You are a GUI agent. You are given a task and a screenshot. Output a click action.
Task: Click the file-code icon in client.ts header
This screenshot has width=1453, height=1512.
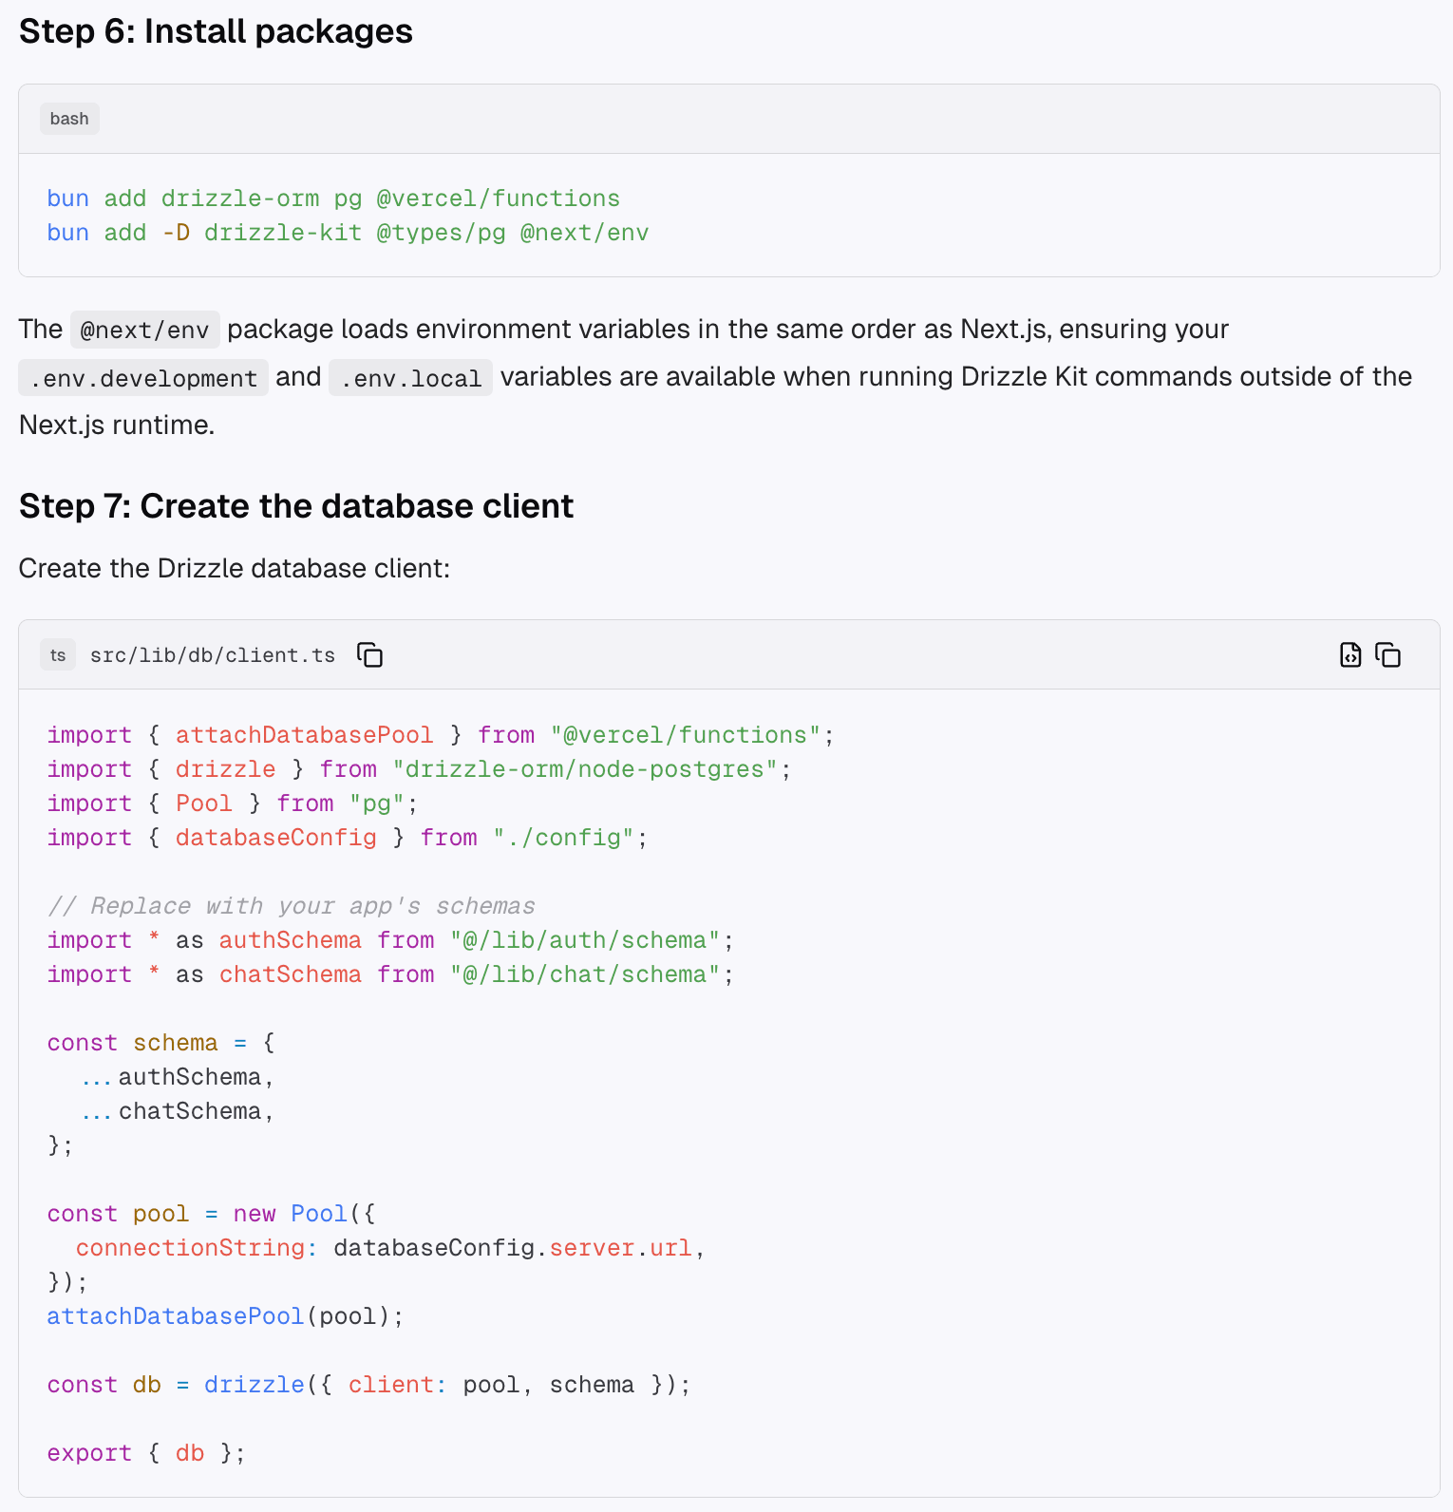click(x=1349, y=655)
